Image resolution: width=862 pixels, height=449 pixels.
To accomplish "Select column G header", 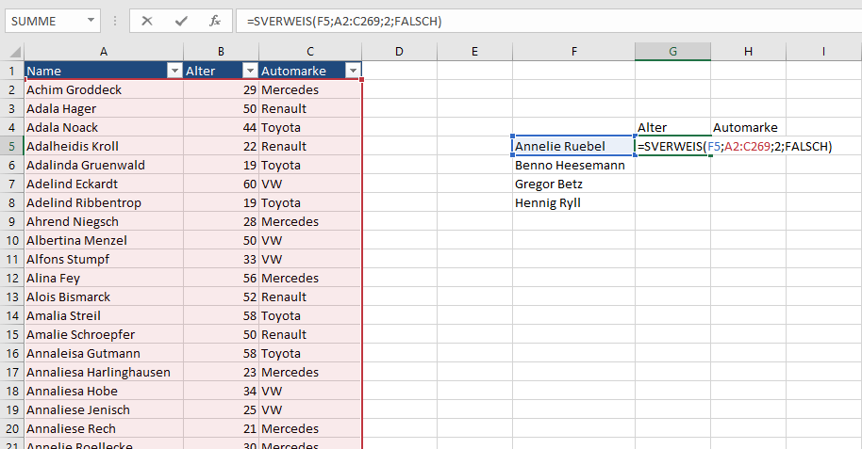I will (x=672, y=52).
